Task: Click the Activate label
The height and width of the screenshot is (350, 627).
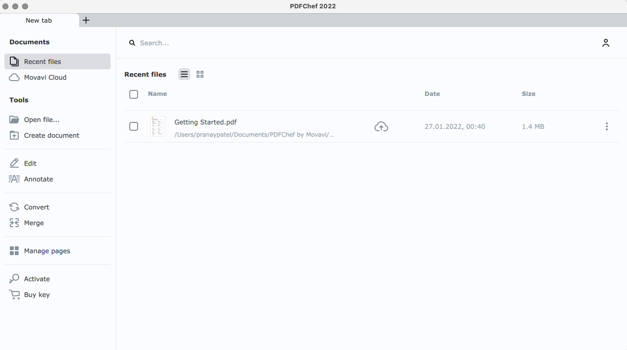Action: [x=37, y=279]
